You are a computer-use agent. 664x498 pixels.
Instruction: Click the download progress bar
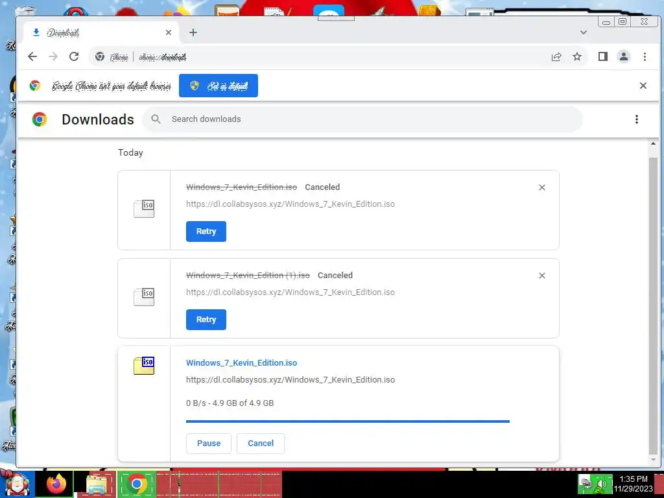pos(348,421)
